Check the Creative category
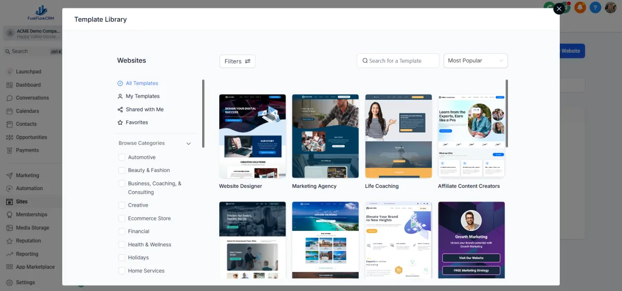 [x=122, y=205]
